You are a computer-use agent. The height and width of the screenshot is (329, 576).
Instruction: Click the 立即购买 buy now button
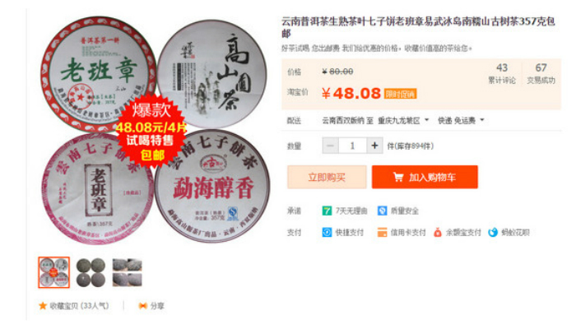pos(327,177)
